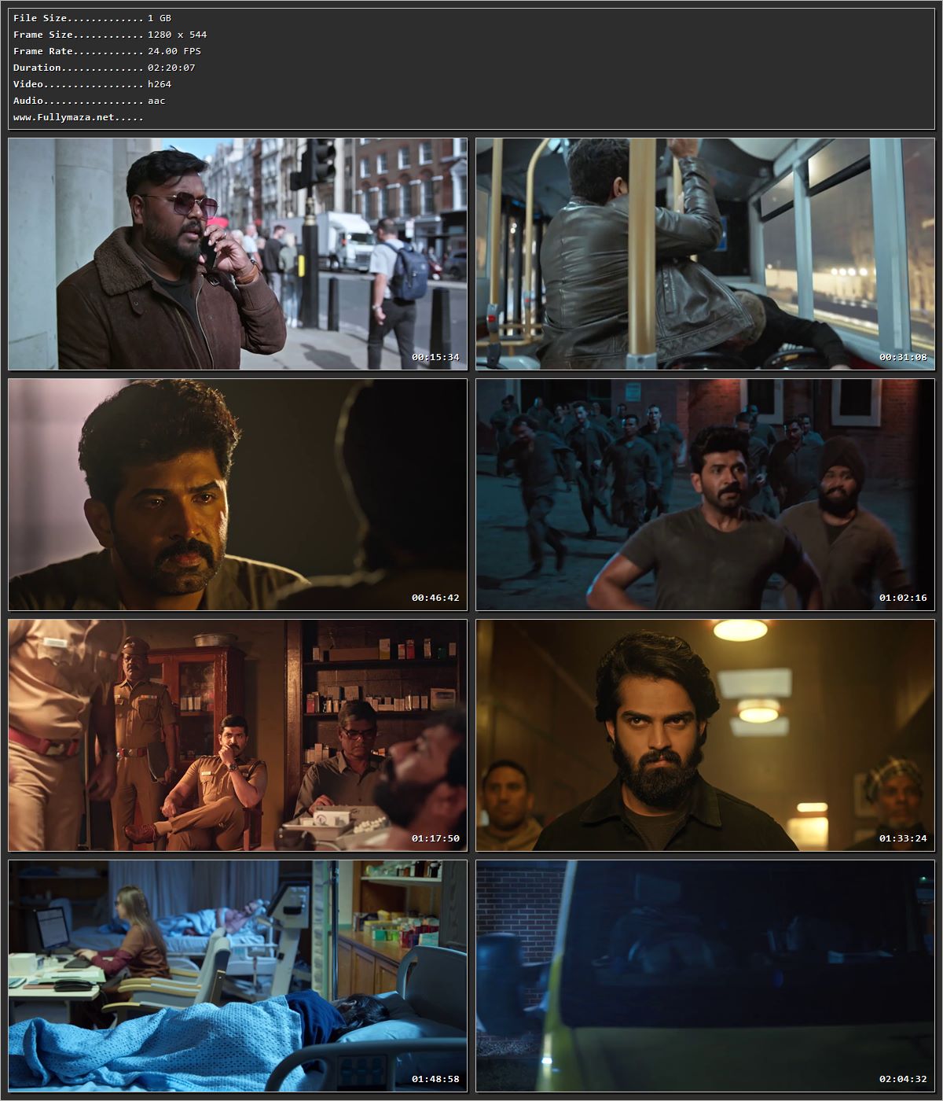The image size is (943, 1101).
Task: Select the Audio codec value 'aac'
Action: 156,101
